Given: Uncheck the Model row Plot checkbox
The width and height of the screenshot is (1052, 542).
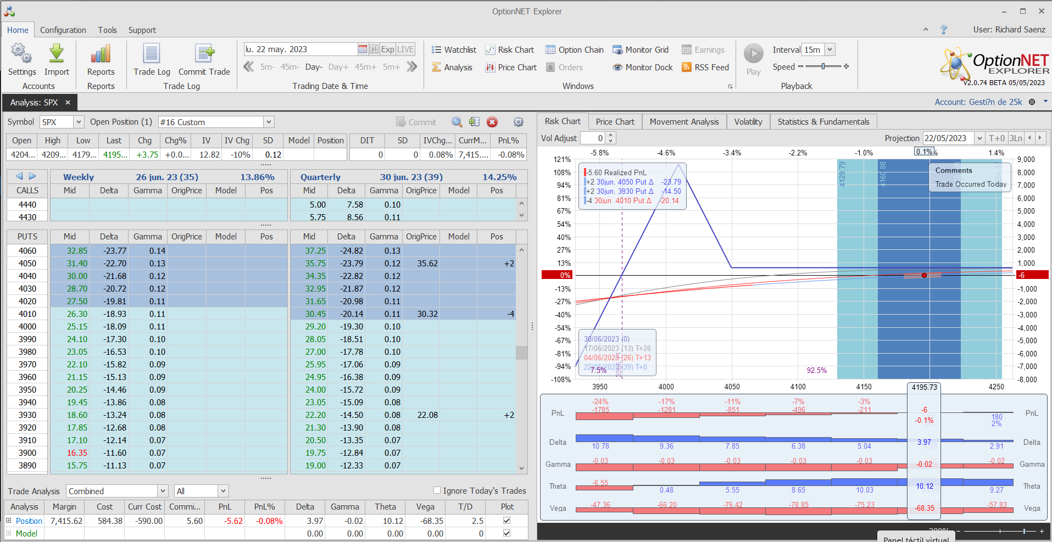Looking at the screenshot, I should click(x=506, y=533).
